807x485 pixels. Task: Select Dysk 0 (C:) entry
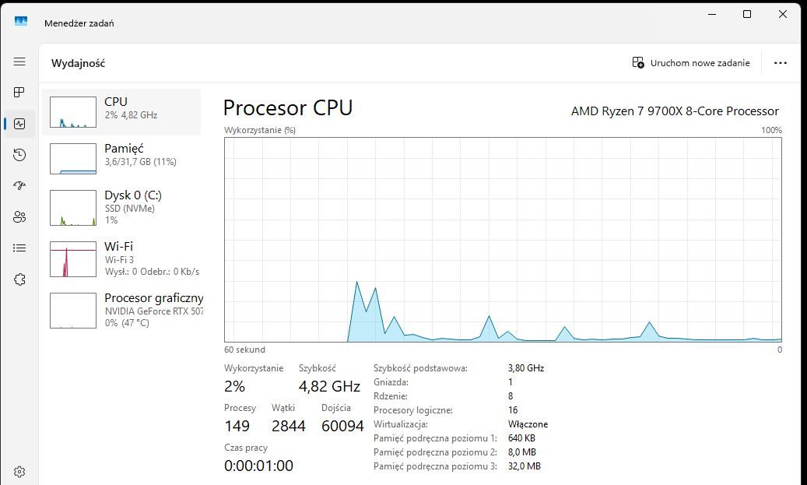click(x=121, y=207)
